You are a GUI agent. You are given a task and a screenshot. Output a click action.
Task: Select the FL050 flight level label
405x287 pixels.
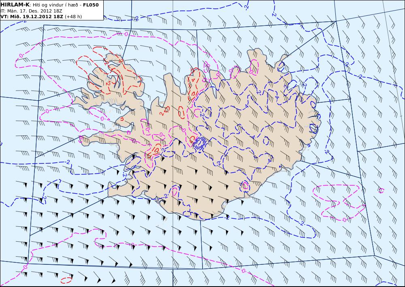pyautogui.click(x=91, y=4)
